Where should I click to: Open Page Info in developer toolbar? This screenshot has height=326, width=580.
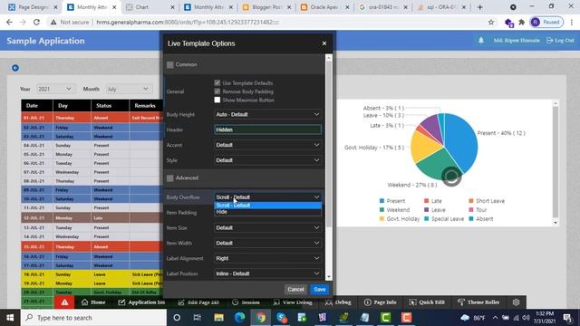pyautogui.click(x=381, y=302)
